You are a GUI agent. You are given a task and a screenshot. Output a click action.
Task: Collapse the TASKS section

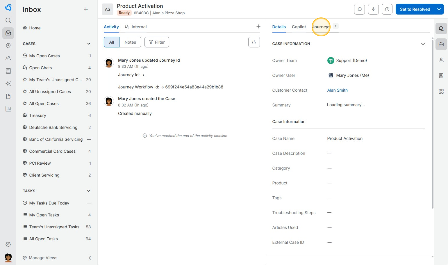pos(89,191)
